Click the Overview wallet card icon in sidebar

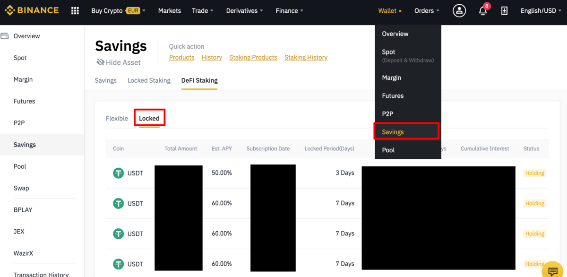(5, 36)
